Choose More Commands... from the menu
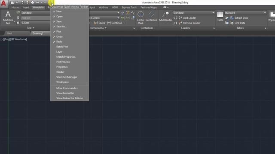This screenshot has width=275, height=154. 70,88
